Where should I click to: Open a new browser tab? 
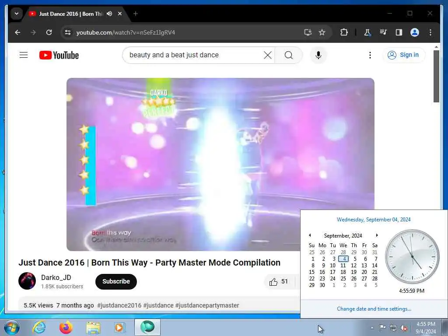click(x=136, y=14)
